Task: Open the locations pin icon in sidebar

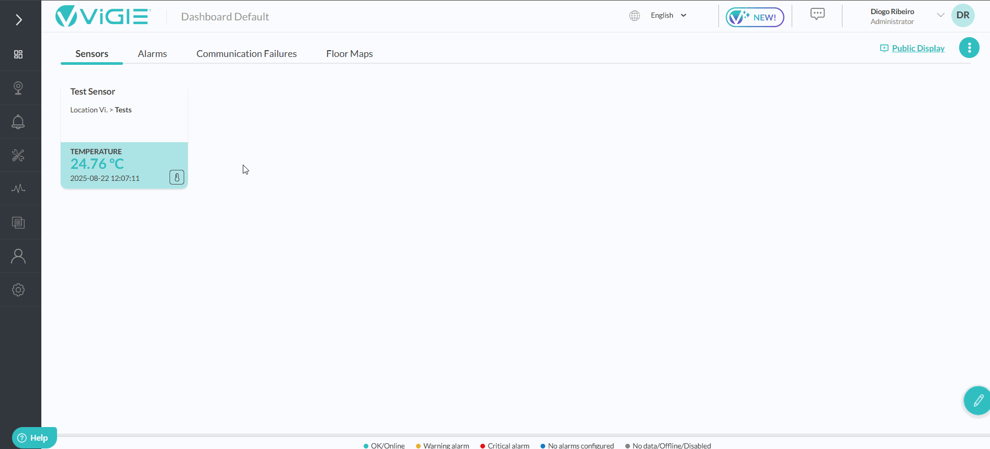Action: pos(18,88)
